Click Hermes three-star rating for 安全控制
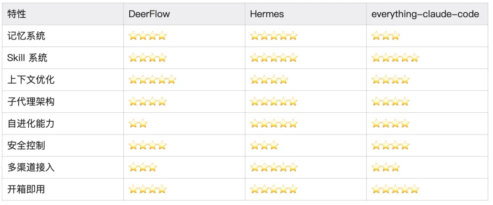 tap(264, 145)
